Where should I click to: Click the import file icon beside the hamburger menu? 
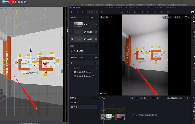[77, 12]
